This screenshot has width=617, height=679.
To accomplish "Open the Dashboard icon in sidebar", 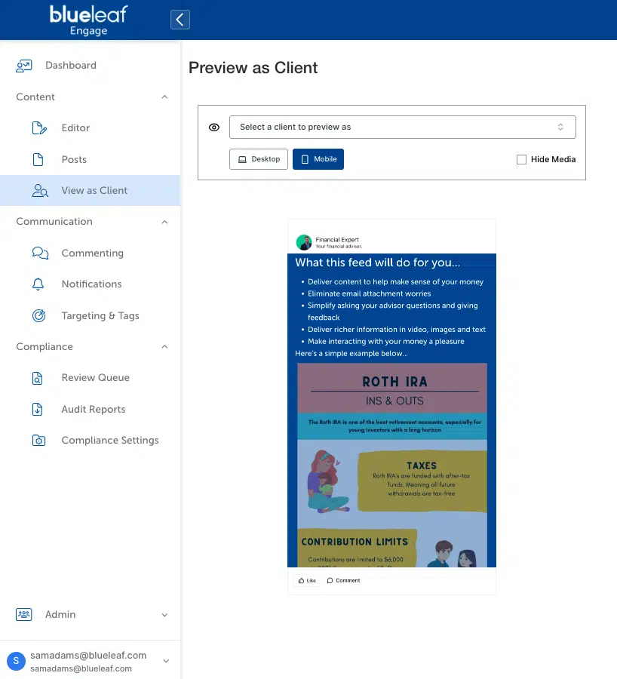I will [24, 66].
